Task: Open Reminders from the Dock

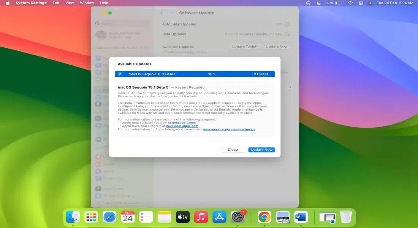Action: tap(146, 217)
